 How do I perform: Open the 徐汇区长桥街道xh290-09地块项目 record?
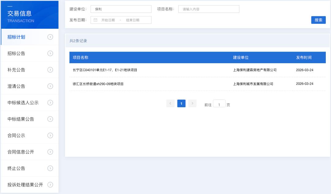click(98, 84)
